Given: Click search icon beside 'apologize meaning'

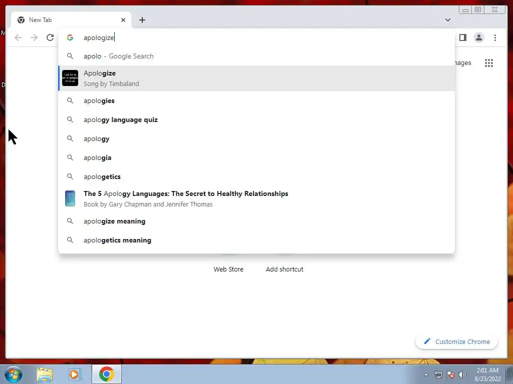Looking at the screenshot, I should (70, 221).
